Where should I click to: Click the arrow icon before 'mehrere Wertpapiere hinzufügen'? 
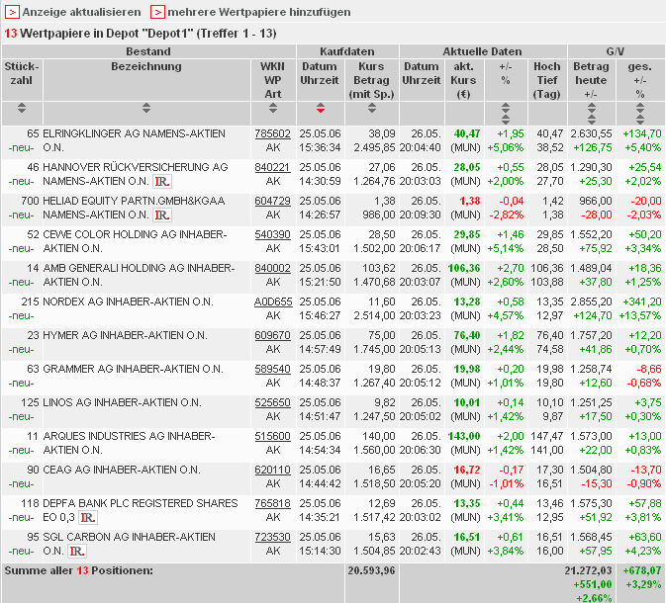[x=157, y=12]
